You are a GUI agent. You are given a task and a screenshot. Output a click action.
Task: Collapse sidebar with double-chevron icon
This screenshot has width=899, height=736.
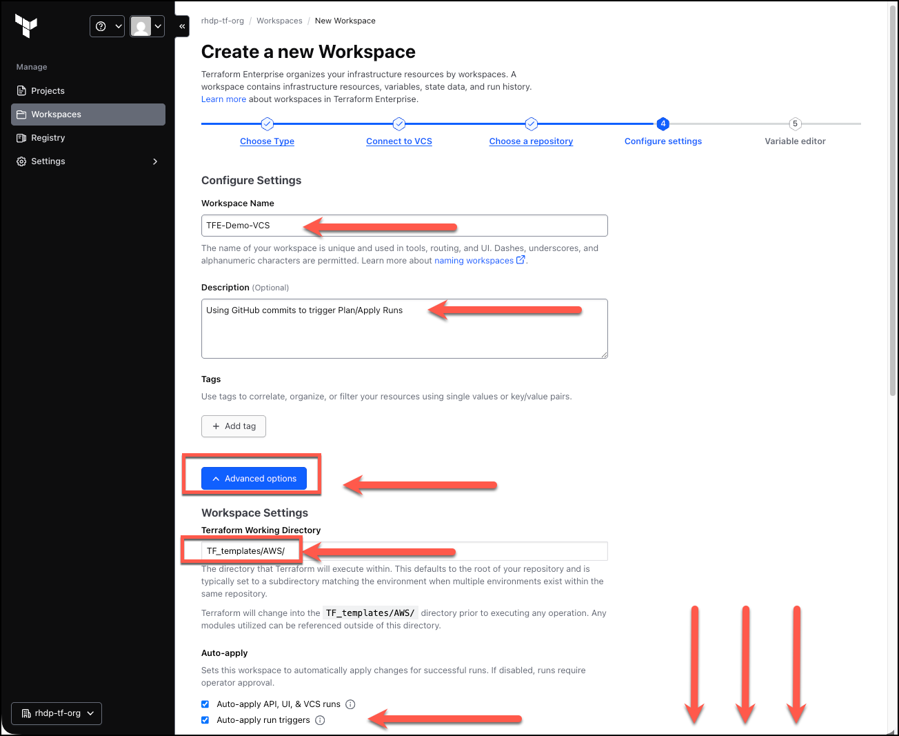[x=182, y=26]
